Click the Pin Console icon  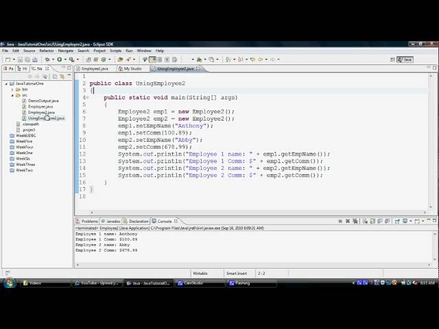(397, 221)
